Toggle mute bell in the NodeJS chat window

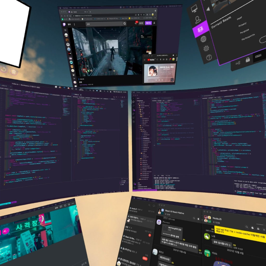coord(252,228)
